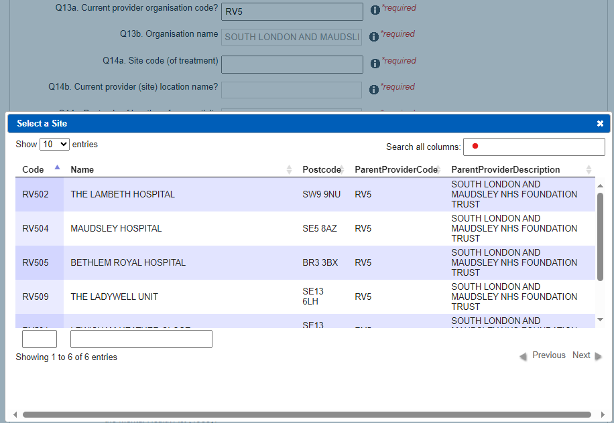The image size is (614, 423).
Task: Go to Previous page of entries
Action: [542, 355]
